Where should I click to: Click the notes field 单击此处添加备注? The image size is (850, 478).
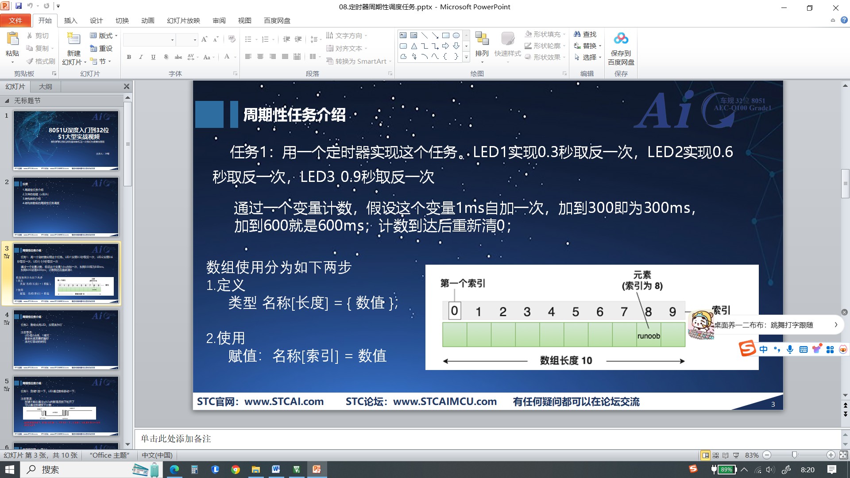point(487,439)
